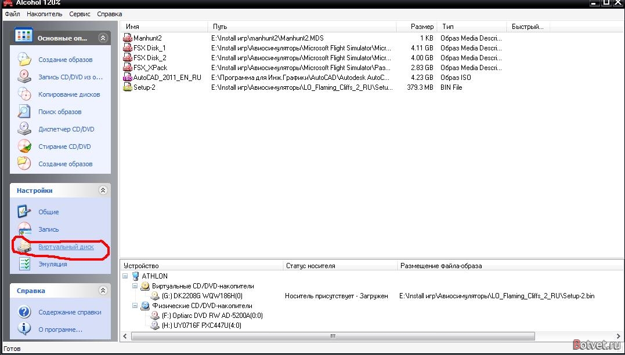Open the Стирание CD/DVD link
The image size is (625, 355).
(x=64, y=147)
